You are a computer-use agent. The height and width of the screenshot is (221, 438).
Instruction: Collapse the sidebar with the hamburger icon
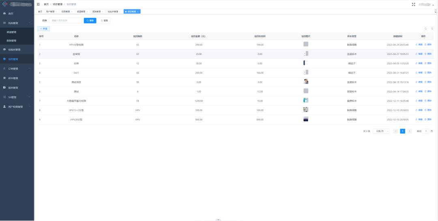point(39,4)
